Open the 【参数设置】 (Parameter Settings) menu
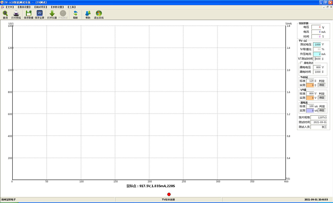333x203 pixels. coord(57,7)
